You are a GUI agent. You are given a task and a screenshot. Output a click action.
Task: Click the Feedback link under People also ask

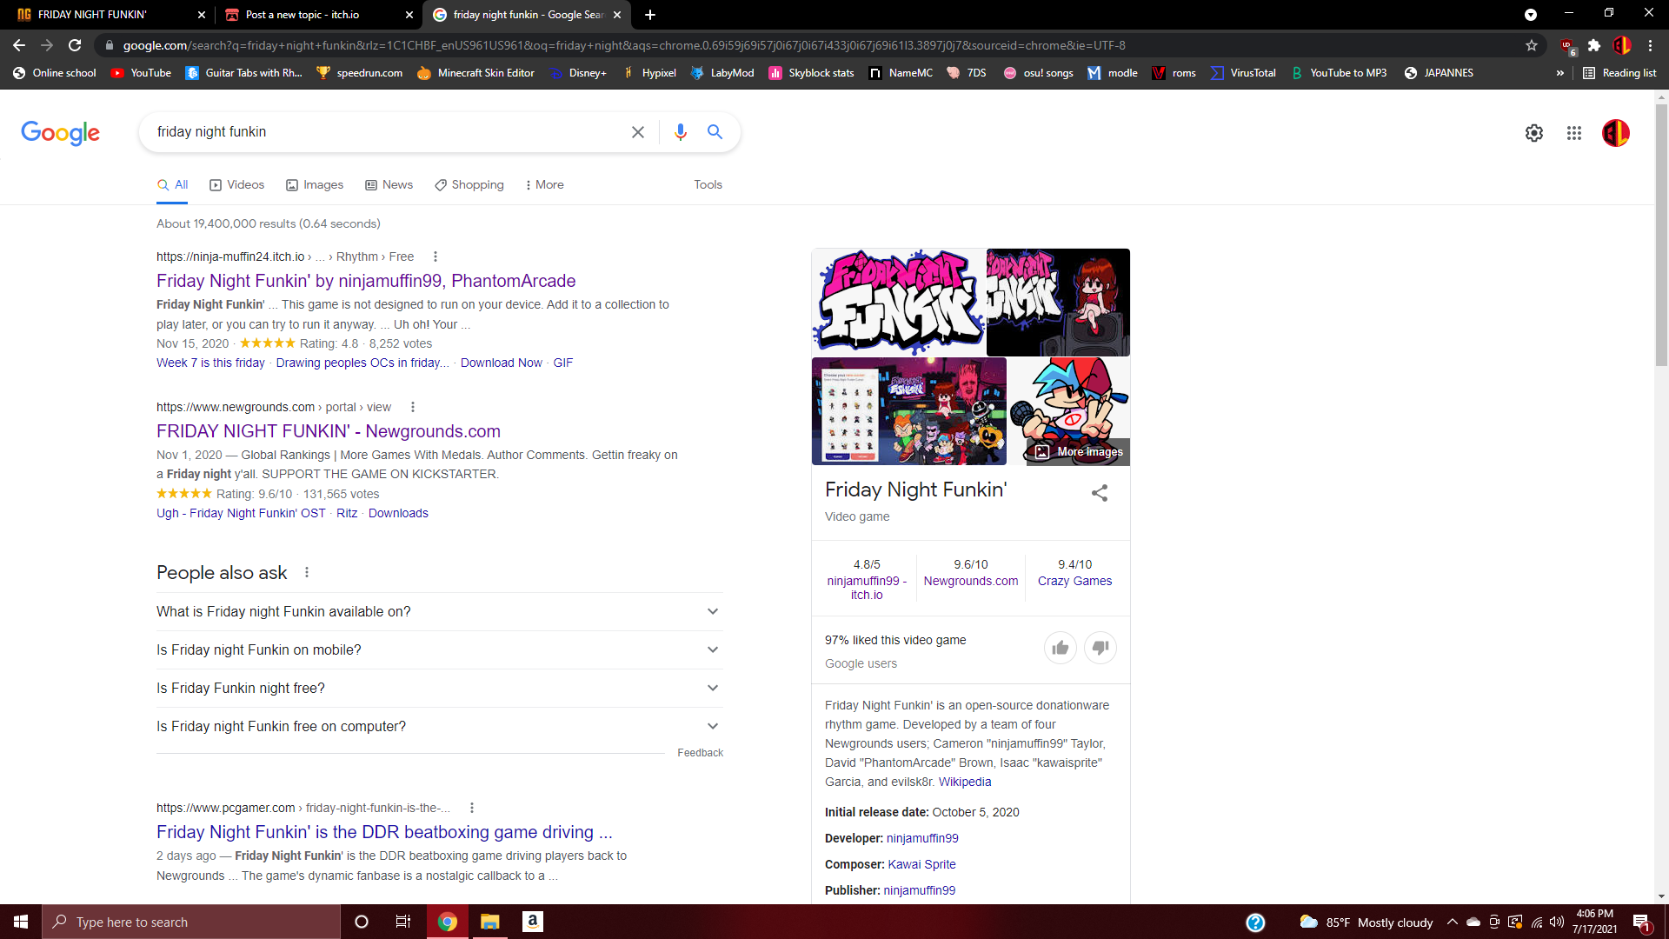coord(700,753)
